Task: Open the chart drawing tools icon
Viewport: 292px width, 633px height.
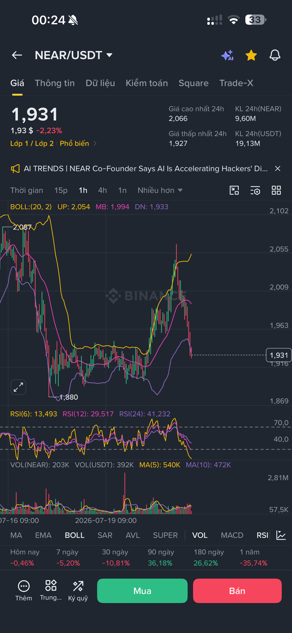Action: tap(234, 190)
